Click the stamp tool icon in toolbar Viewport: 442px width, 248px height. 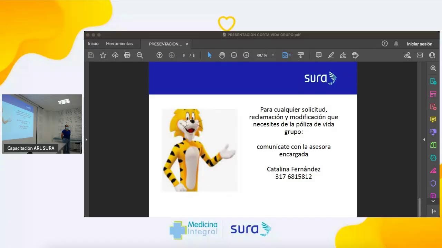[x=355, y=55]
